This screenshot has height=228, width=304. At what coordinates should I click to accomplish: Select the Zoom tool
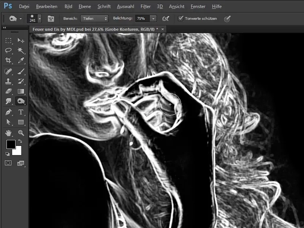click(21, 133)
